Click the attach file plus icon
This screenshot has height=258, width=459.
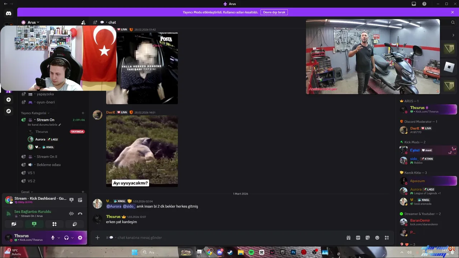[97, 238]
